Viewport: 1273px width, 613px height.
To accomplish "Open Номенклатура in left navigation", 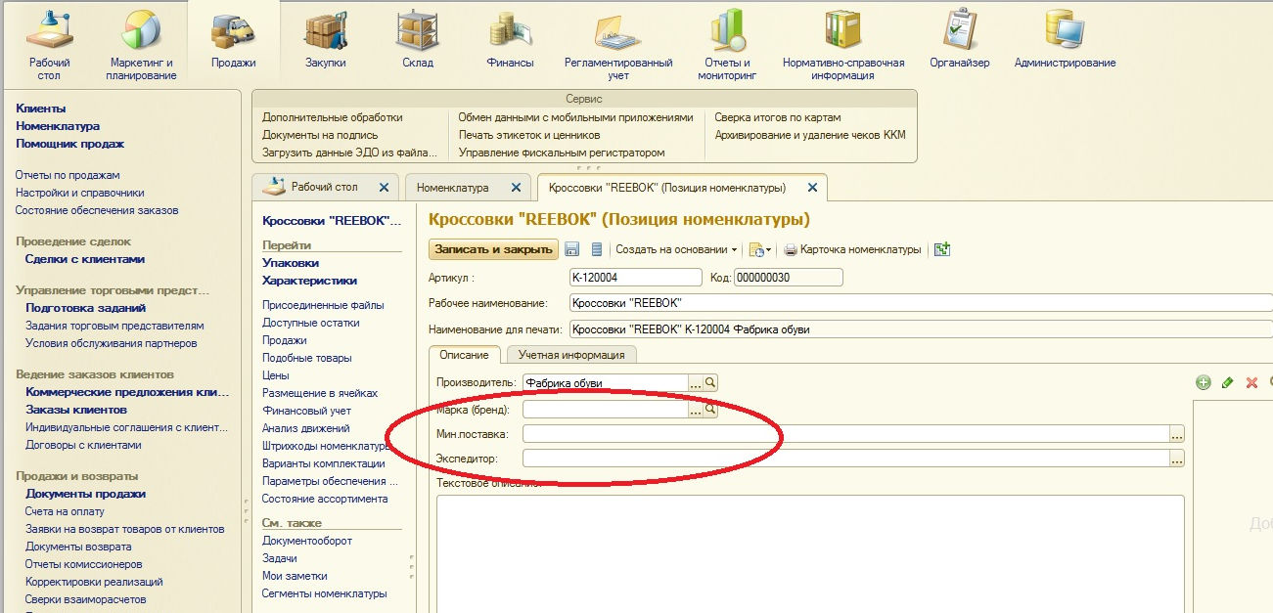I will (x=58, y=126).
